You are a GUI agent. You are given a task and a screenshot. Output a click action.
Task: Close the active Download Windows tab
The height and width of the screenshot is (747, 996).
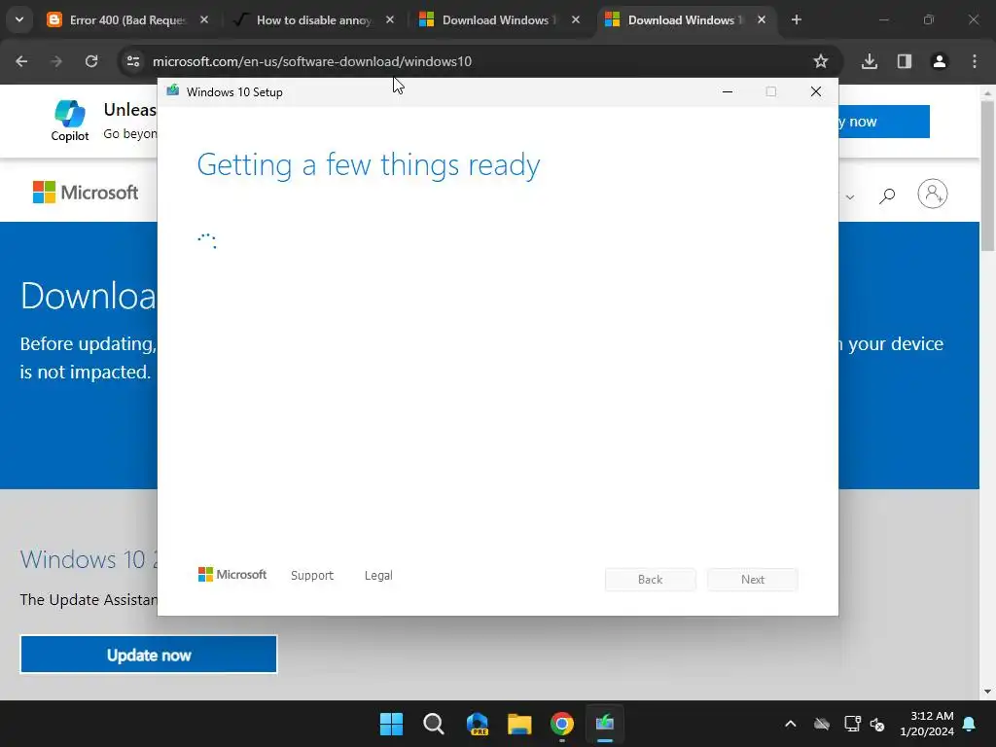762,19
